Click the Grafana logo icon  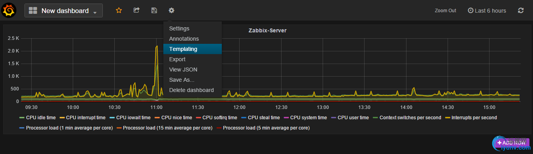pyautogui.click(x=9, y=10)
